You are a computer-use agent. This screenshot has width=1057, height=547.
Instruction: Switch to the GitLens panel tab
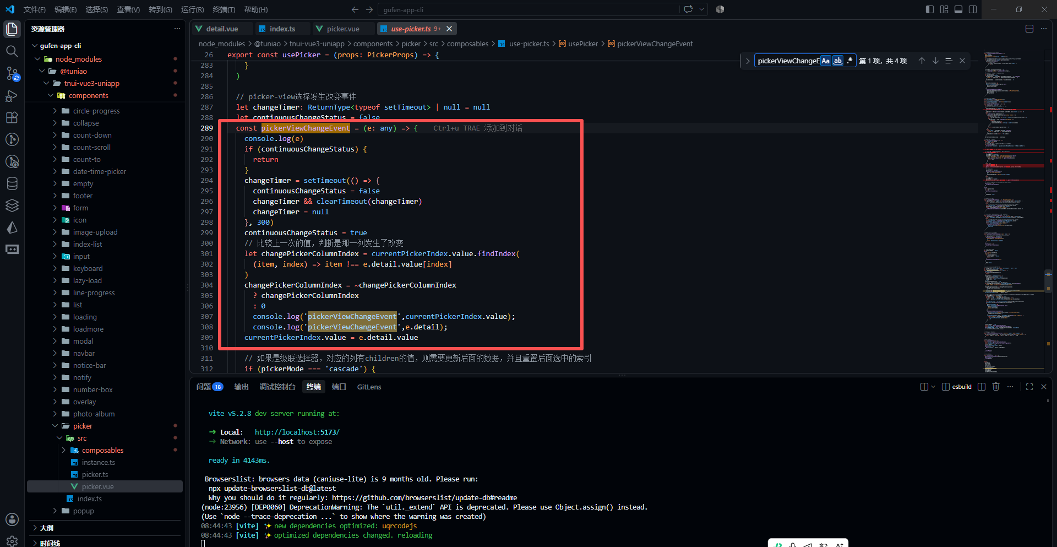pos(369,387)
